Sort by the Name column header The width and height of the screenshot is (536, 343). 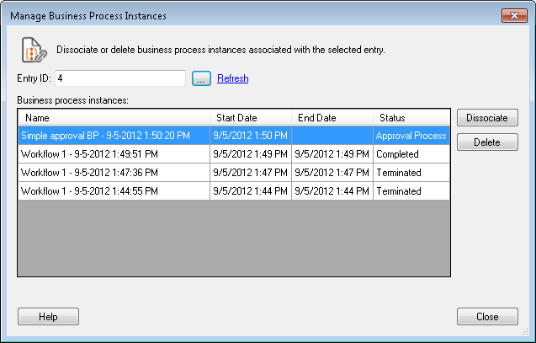[114, 118]
